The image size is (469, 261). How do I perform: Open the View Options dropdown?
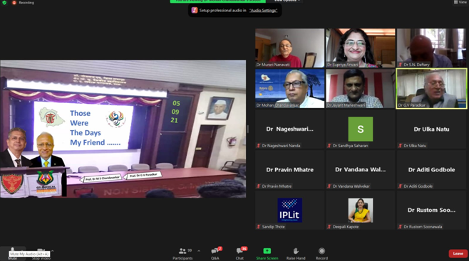click(x=287, y=1)
